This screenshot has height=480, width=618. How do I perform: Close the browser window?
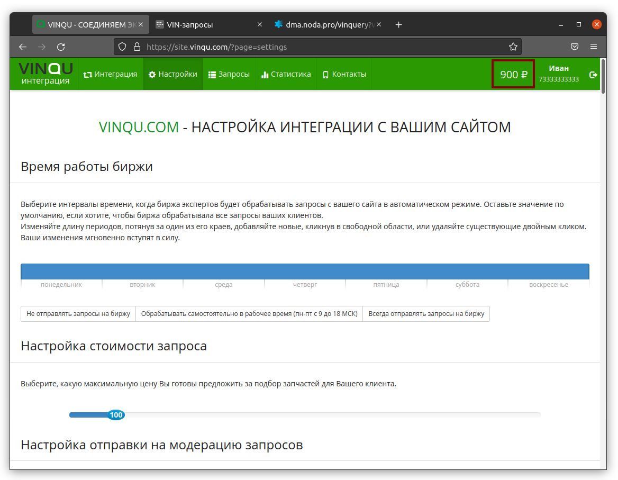(597, 24)
